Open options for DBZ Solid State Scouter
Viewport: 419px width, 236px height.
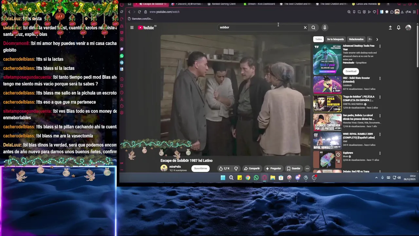(x=380, y=78)
